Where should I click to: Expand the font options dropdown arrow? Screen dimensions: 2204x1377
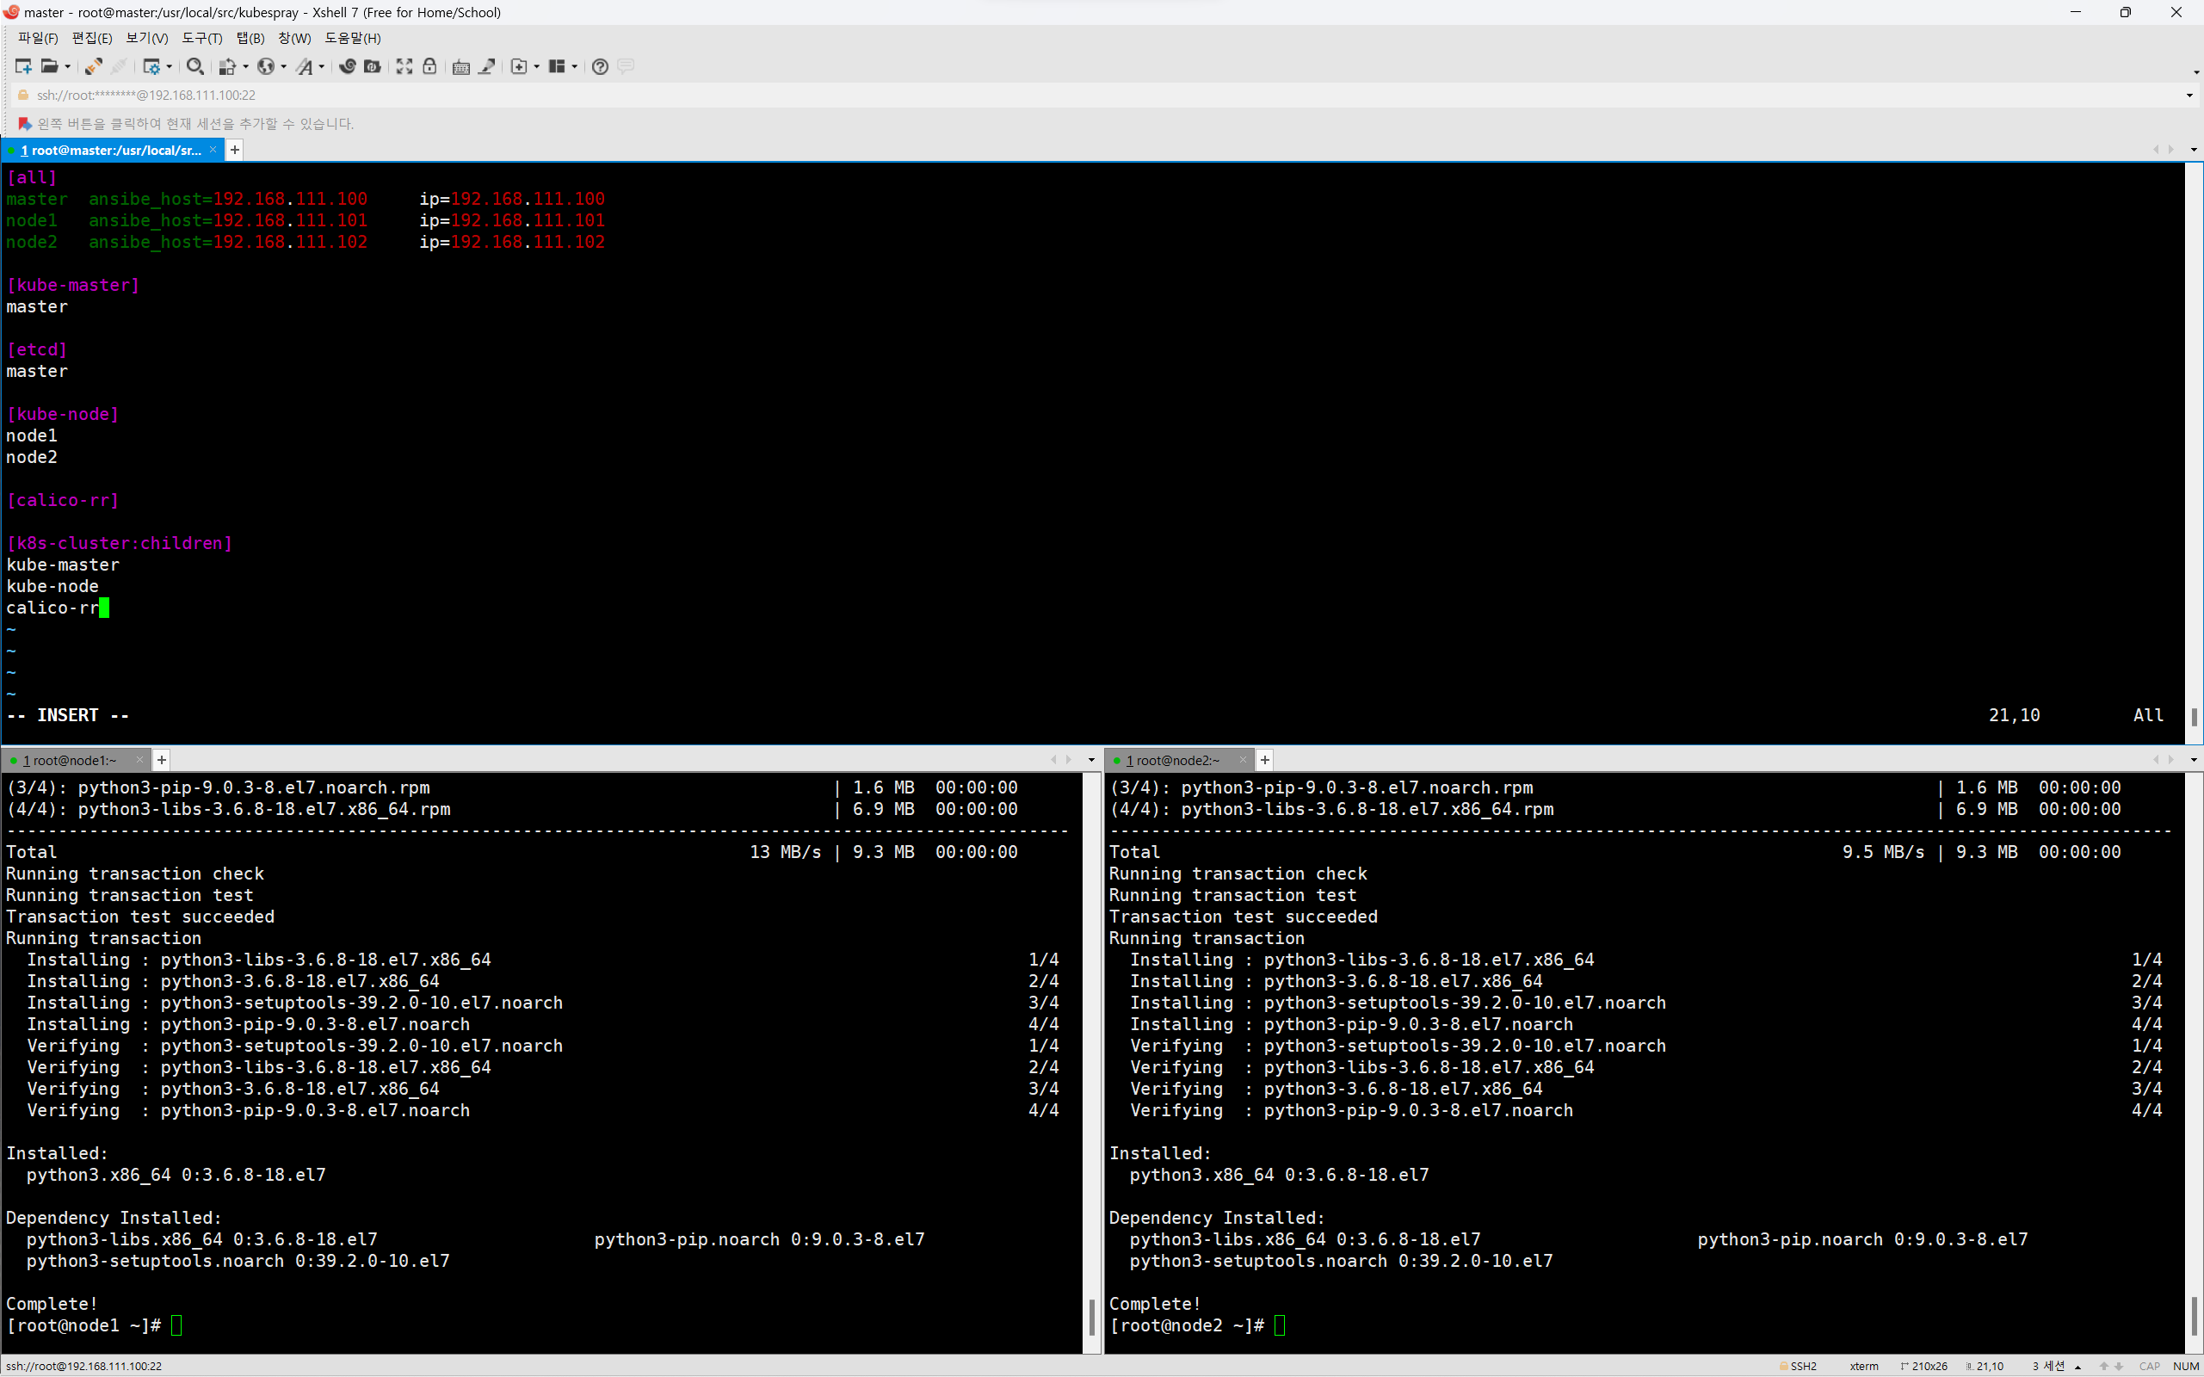[x=322, y=66]
